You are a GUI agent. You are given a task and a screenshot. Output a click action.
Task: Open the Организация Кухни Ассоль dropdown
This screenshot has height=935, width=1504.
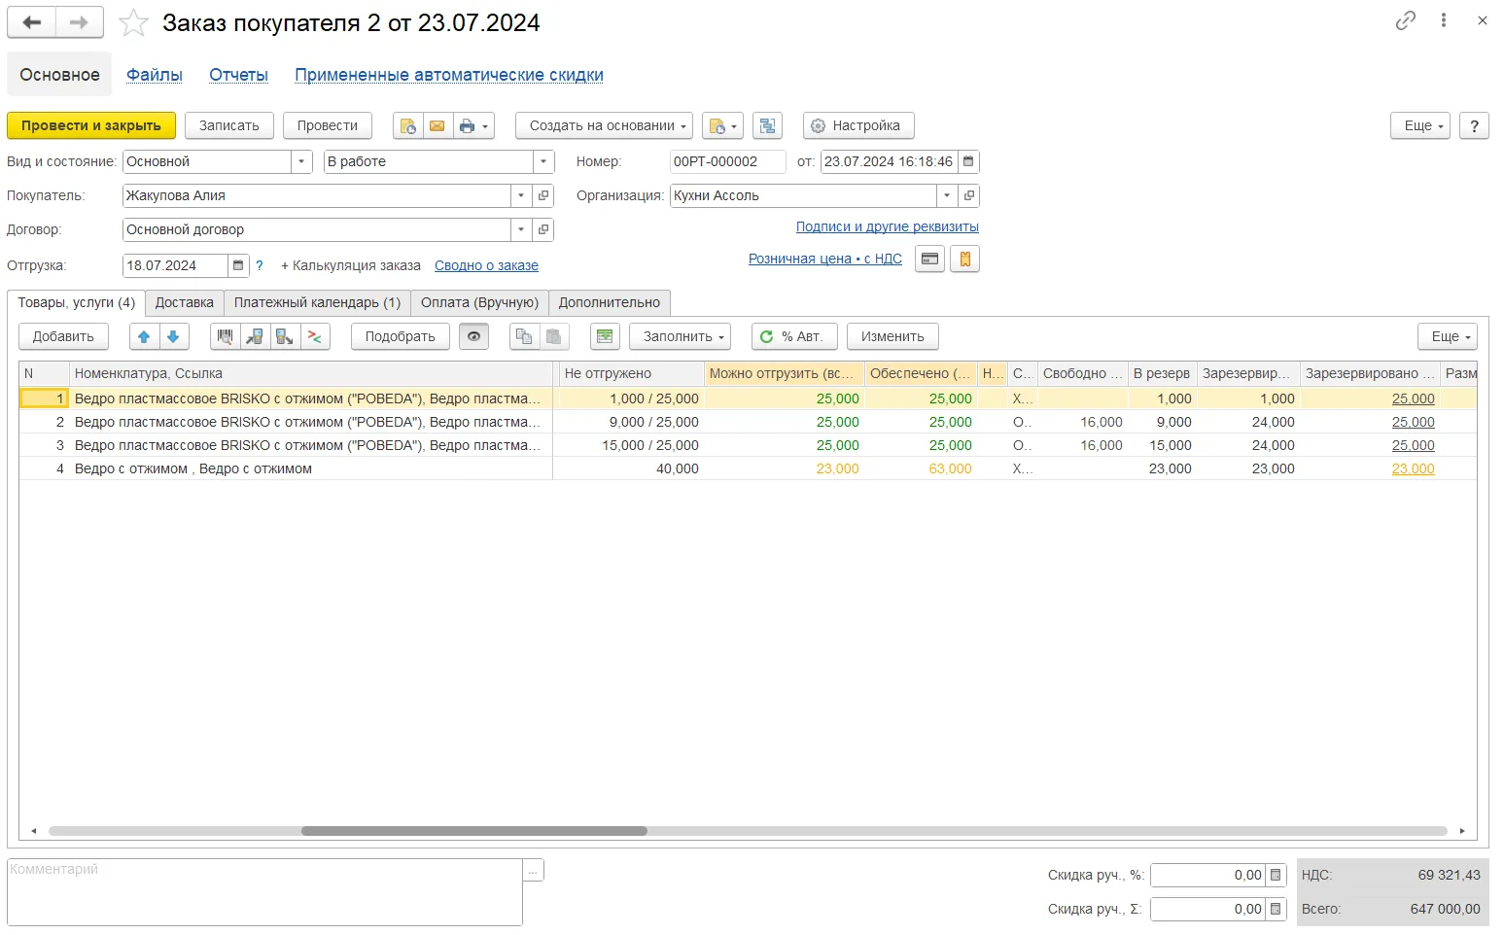pos(947,195)
